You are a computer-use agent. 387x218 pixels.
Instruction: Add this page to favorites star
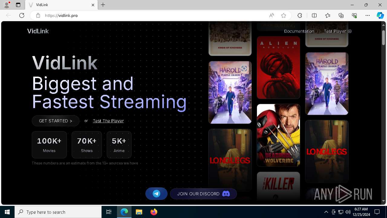click(284, 15)
